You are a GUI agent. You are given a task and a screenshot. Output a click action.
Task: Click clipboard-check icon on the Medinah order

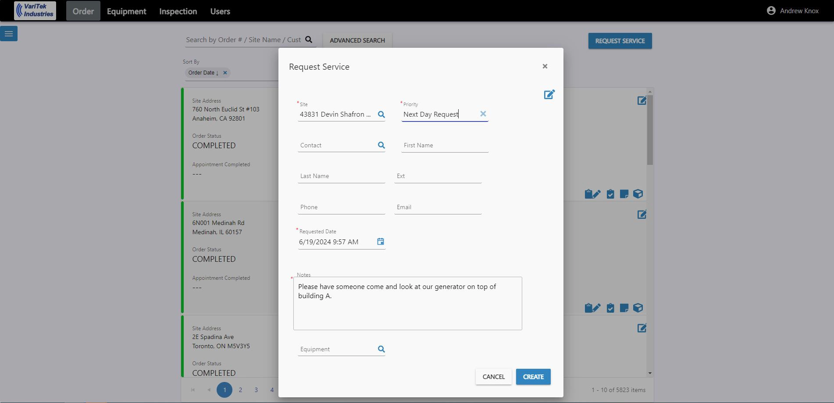[610, 308]
